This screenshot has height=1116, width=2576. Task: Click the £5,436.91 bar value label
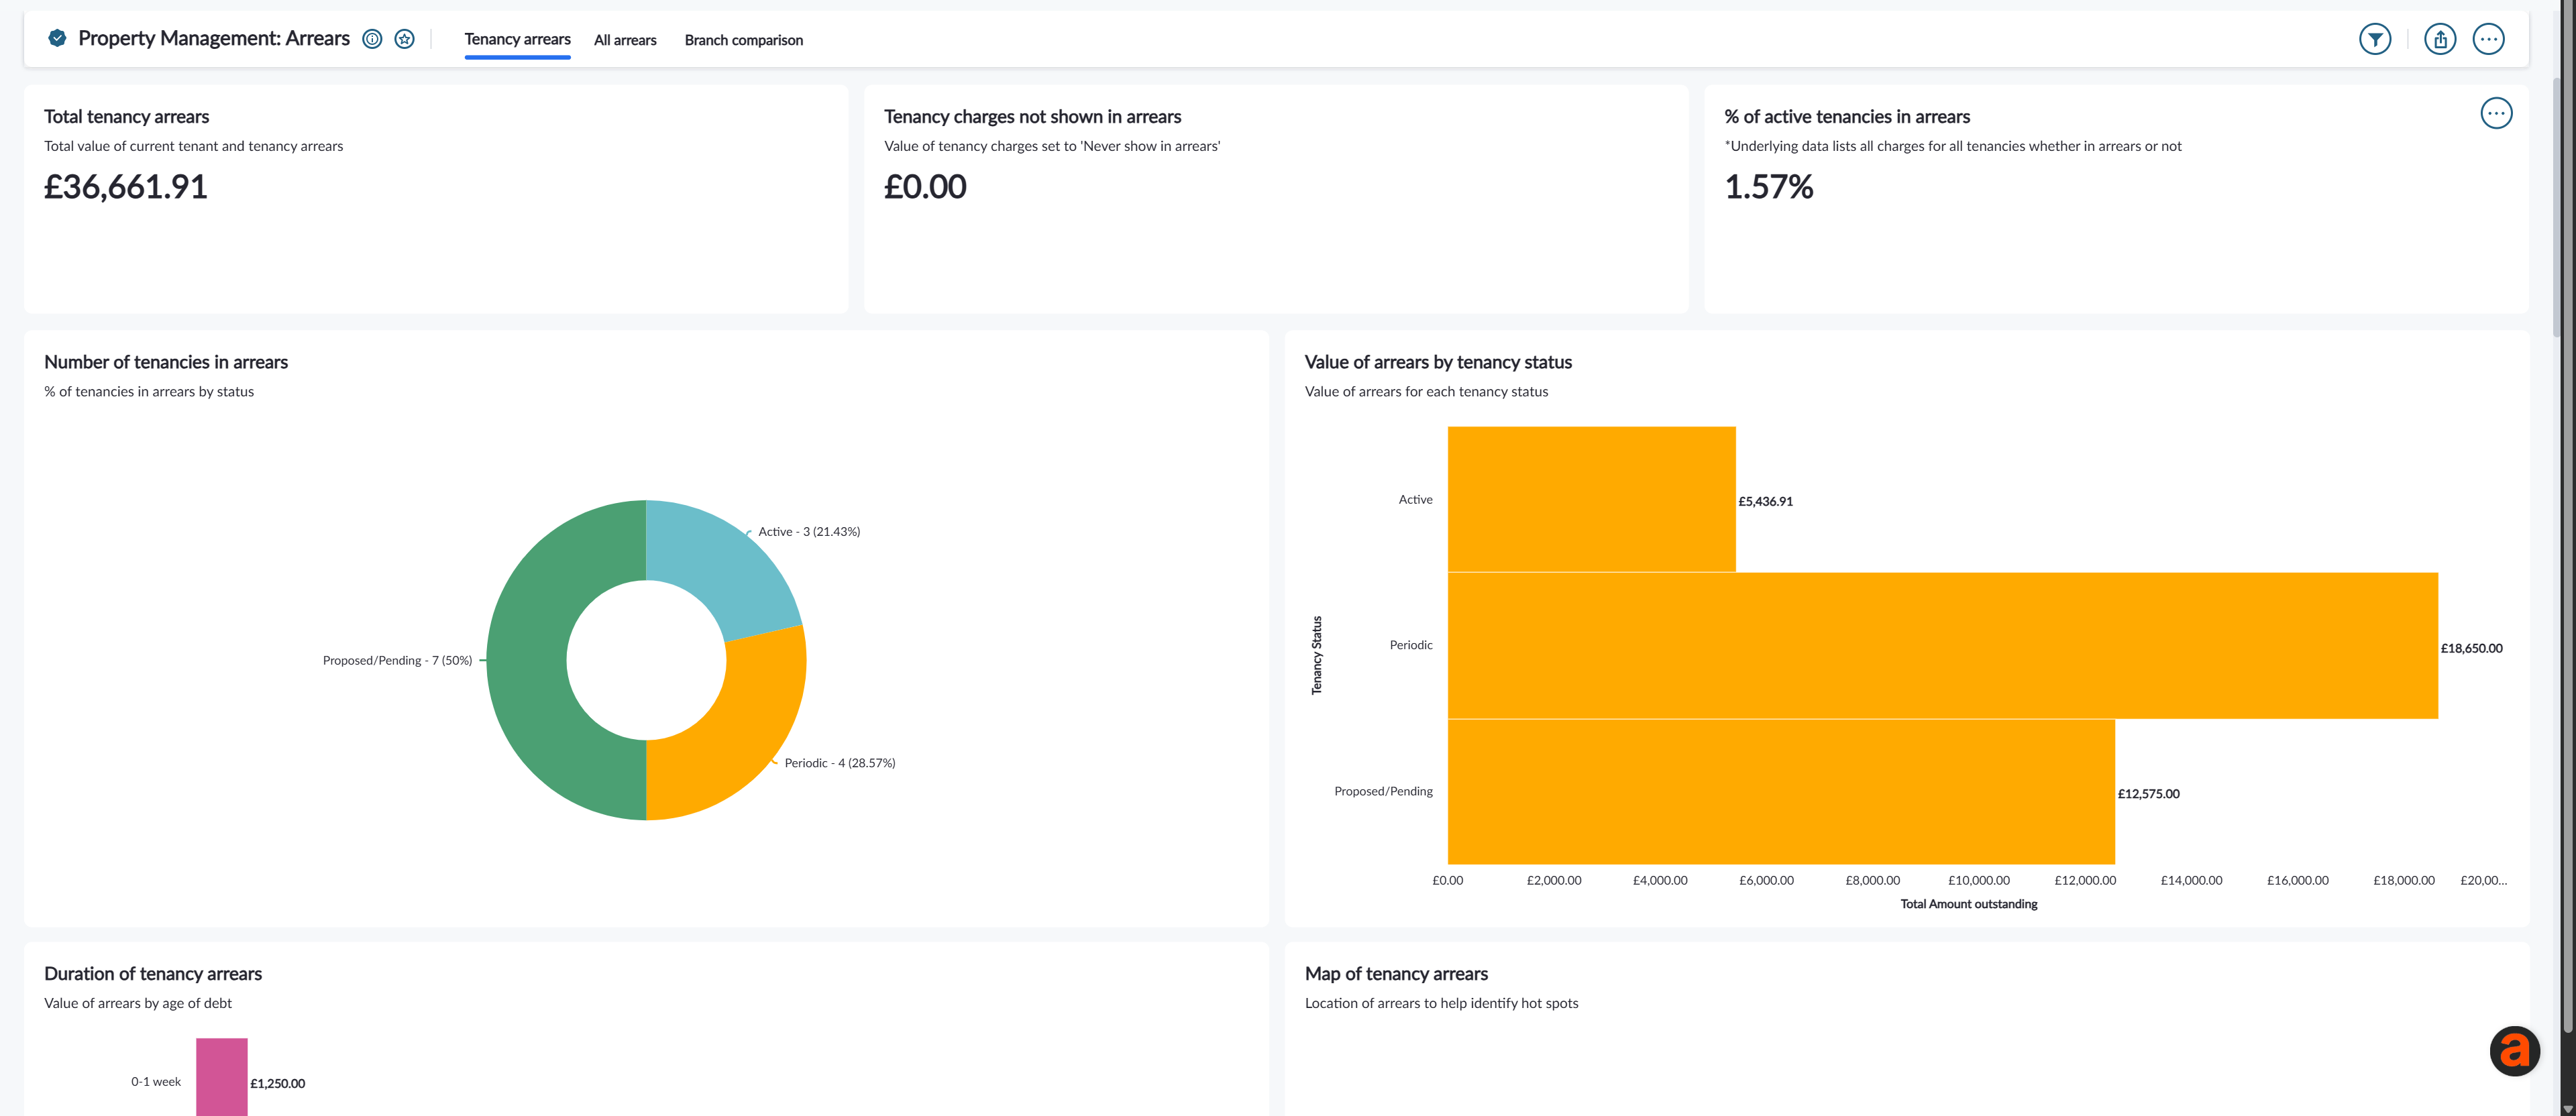[x=1765, y=501]
